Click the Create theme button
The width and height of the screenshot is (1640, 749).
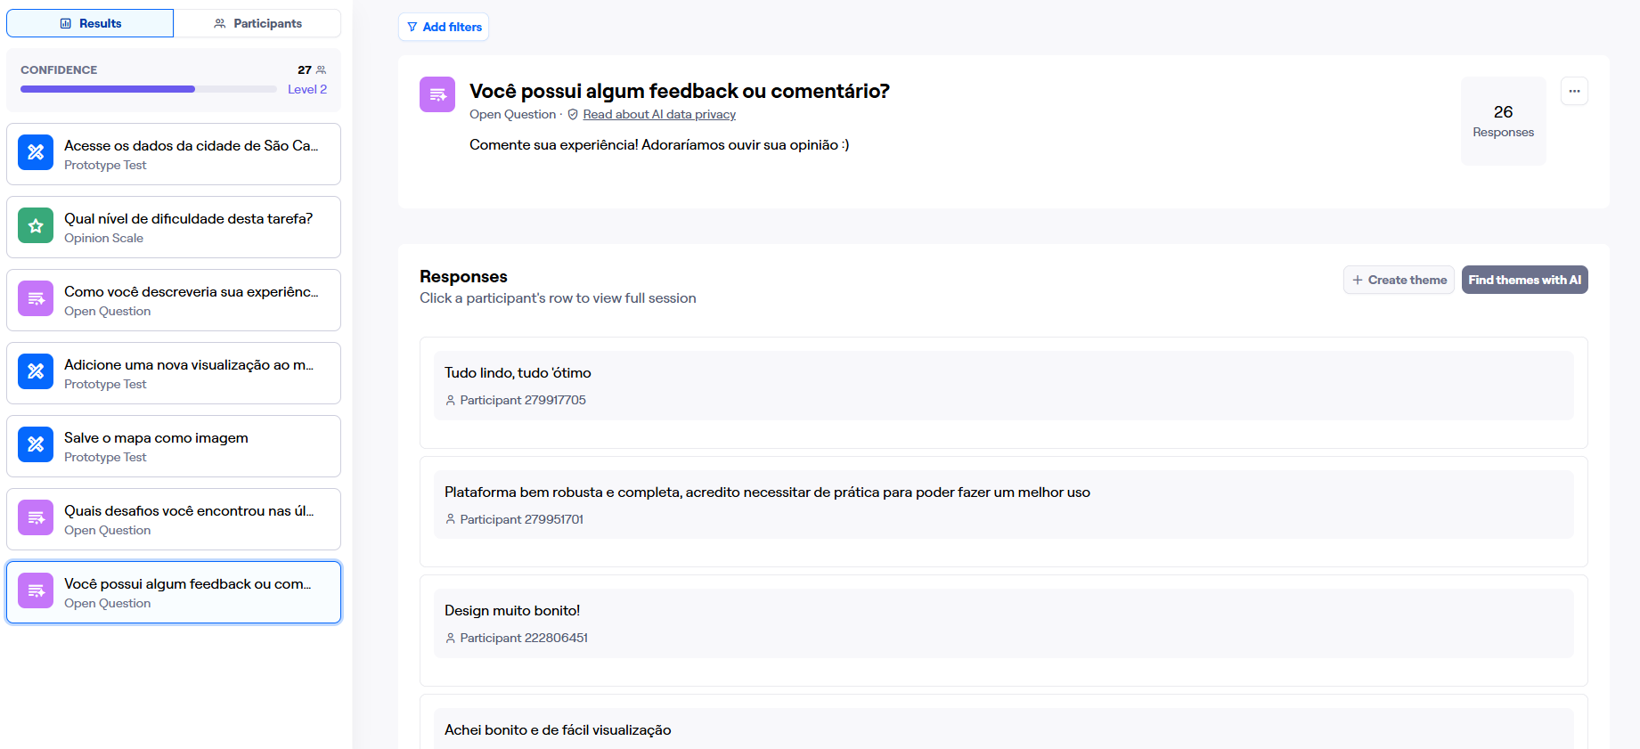[x=1399, y=280]
